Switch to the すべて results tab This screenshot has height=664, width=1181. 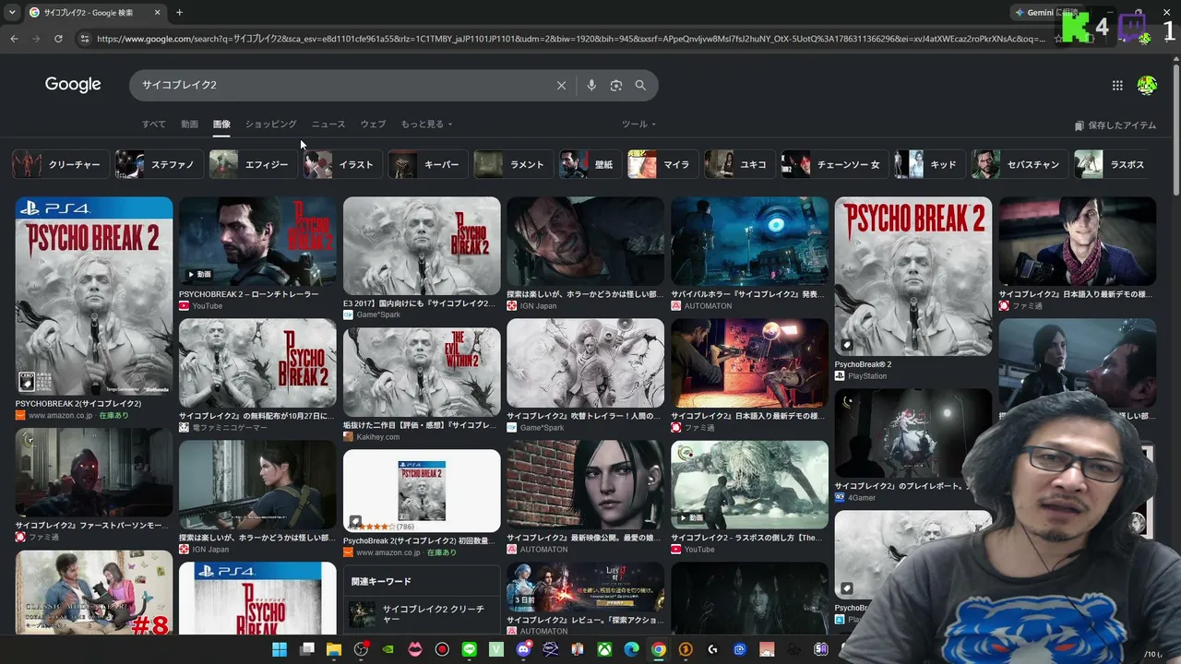(154, 125)
